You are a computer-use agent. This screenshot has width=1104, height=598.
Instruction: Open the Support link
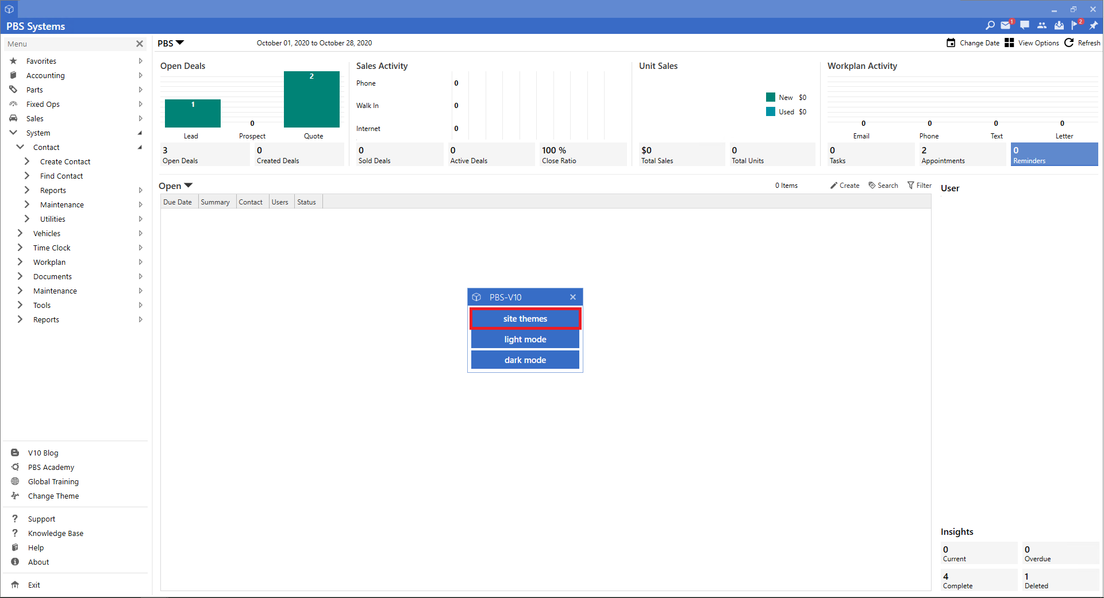click(x=41, y=519)
